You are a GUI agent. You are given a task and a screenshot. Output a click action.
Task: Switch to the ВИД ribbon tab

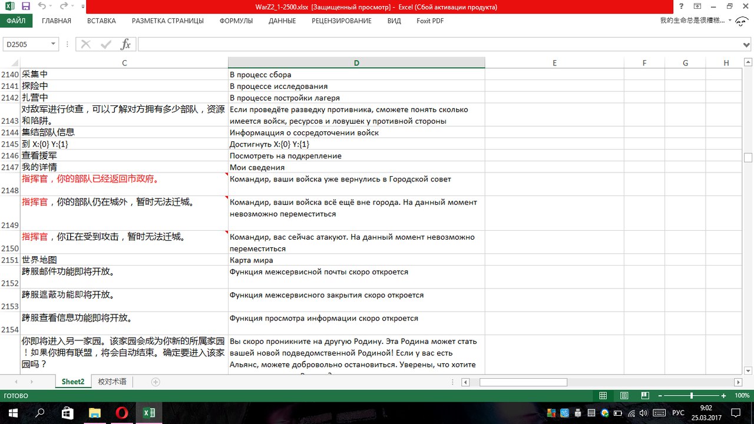pos(394,21)
